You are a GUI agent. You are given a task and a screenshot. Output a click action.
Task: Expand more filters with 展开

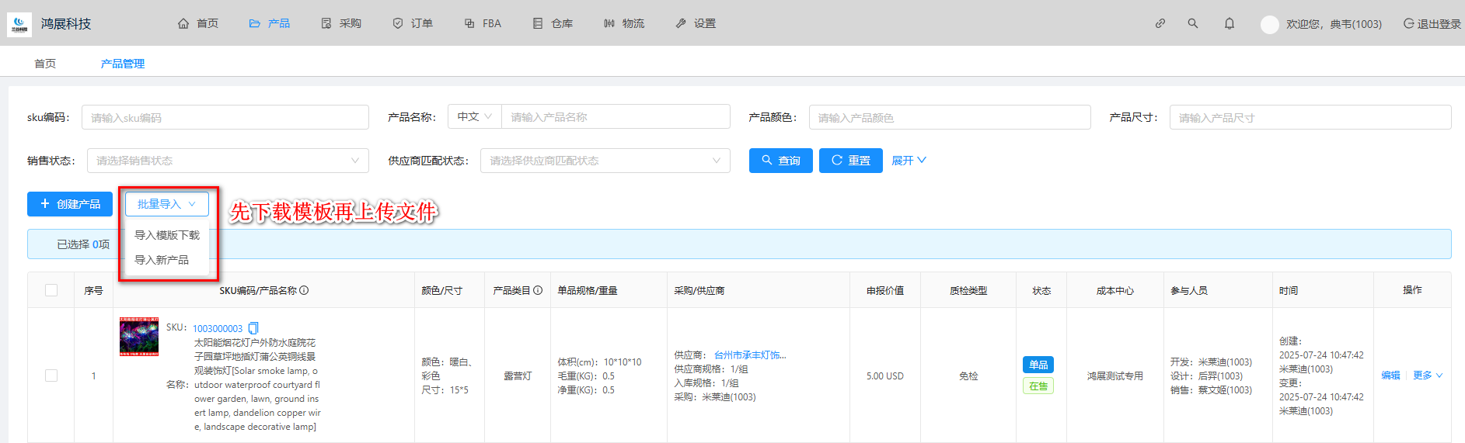(908, 161)
